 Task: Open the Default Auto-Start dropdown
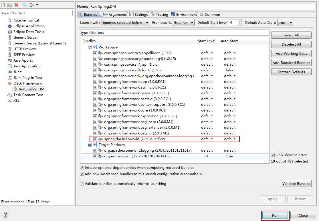click(x=285, y=23)
